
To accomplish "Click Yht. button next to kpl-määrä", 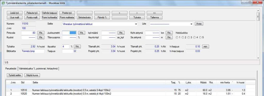I will [121, 33].
